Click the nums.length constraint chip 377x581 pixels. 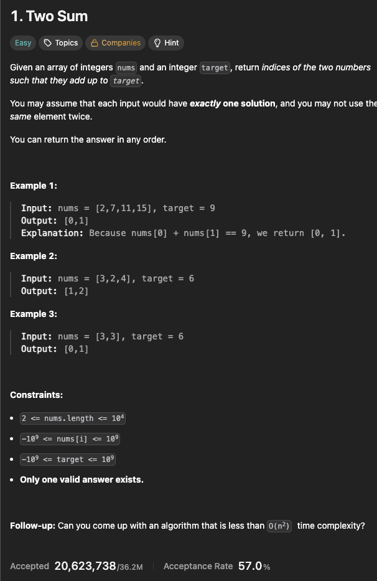72,418
